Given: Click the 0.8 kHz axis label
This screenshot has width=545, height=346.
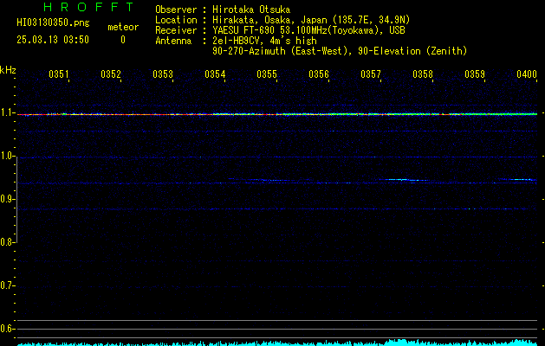Looking at the screenshot, I should coord(7,242).
